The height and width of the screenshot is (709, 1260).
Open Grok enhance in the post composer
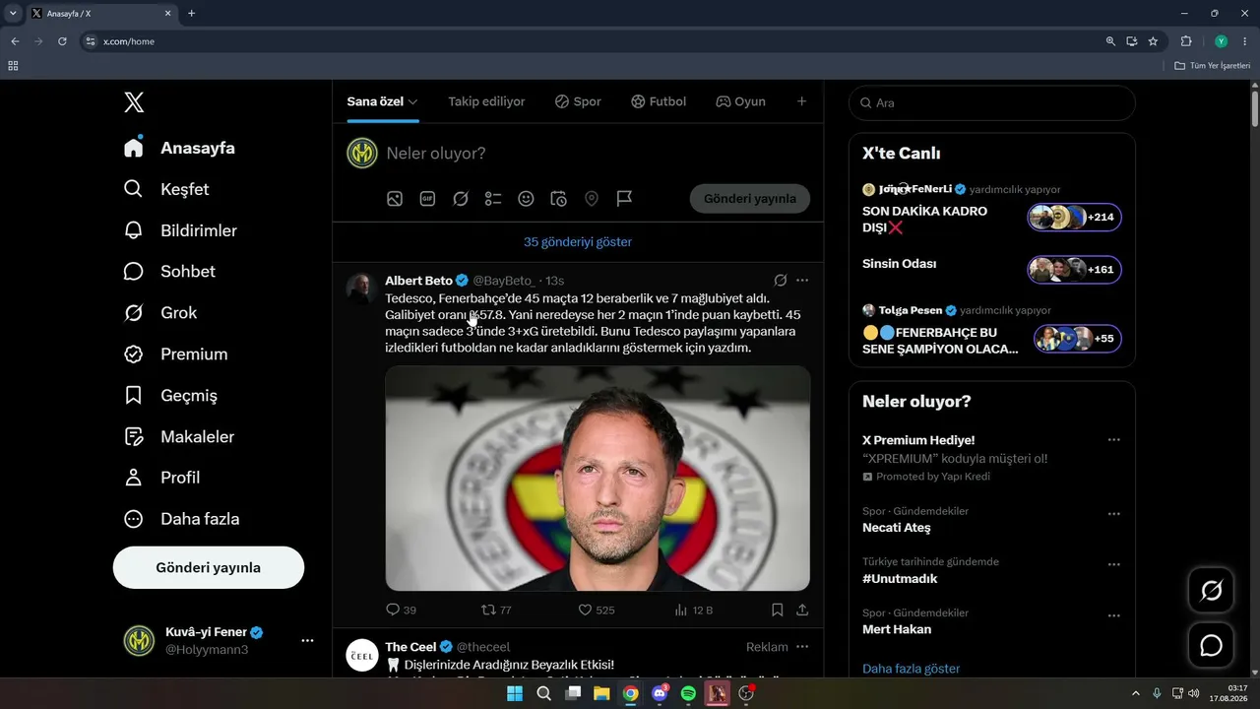point(461,199)
